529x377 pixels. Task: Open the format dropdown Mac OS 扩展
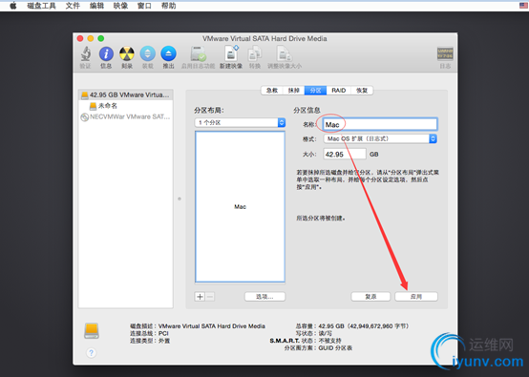(x=380, y=138)
